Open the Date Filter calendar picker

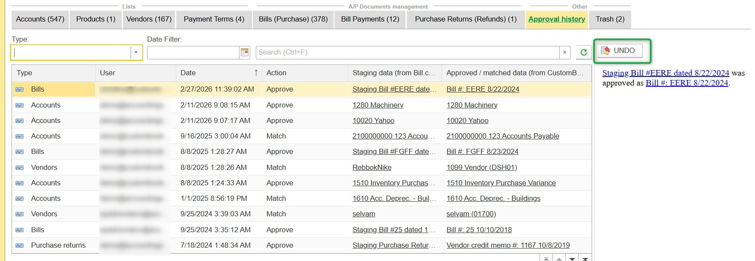pos(245,52)
